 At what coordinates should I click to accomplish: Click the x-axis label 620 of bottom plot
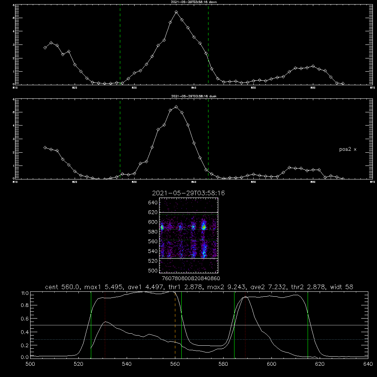click(x=320, y=364)
